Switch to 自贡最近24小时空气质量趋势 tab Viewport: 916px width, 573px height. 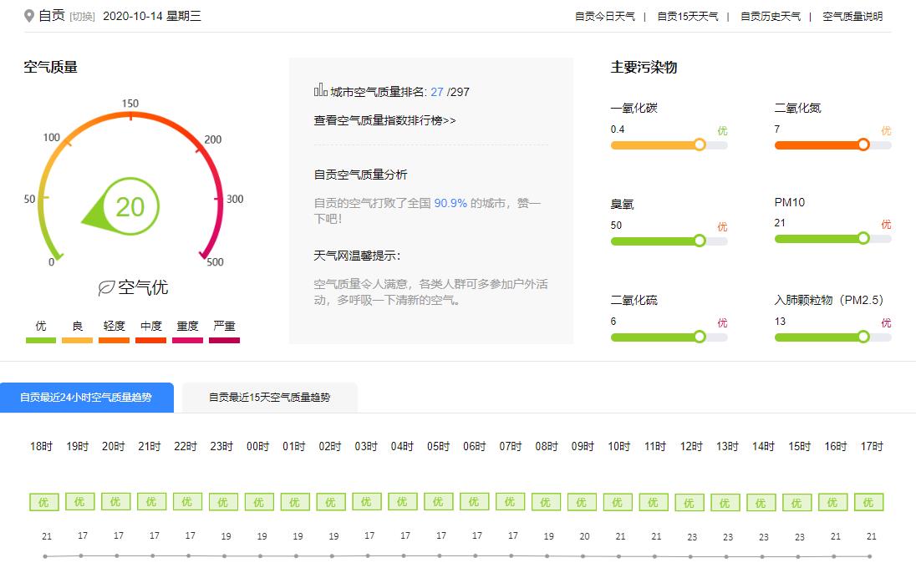coord(86,398)
